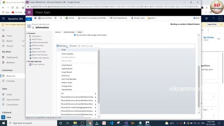Viewport: 224px width, 126px height.
Task: Convert to a background workflow
Action: pyautogui.click(x=92, y=18)
